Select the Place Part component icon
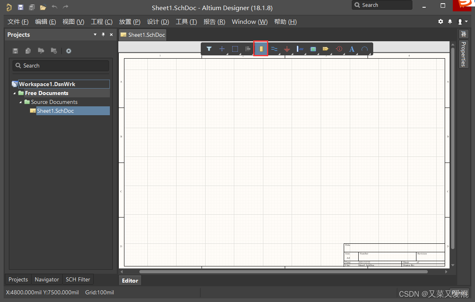Screen dimensions: 475x302 [261, 49]
